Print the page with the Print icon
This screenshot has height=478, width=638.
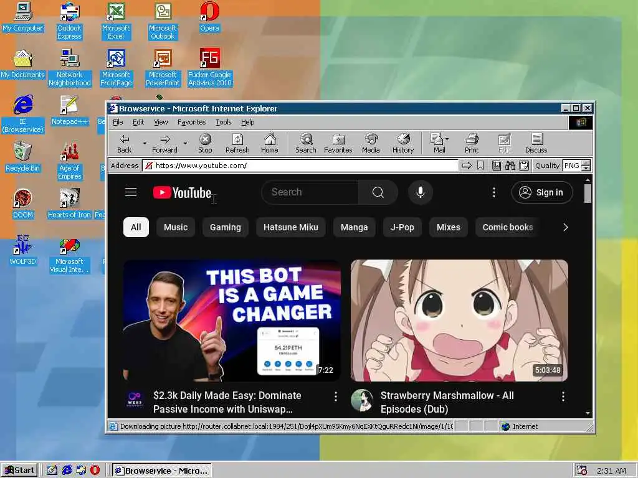pyautogui.click(x=472, y=144)
